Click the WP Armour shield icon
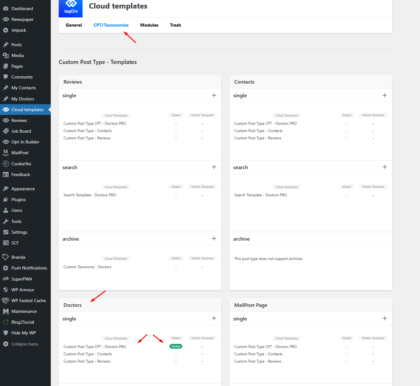This screenshot has height=386, width=420. 6,290
